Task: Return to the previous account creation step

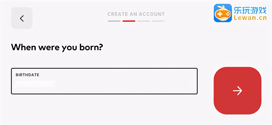Action: [22, 18]
